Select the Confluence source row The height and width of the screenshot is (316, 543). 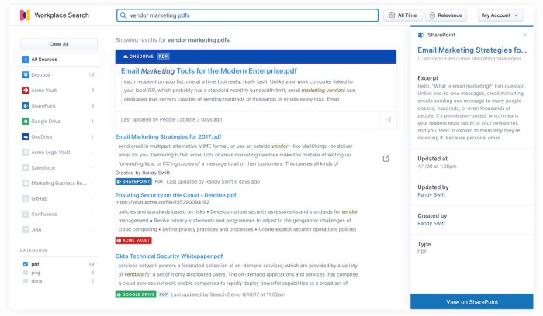pyautogui.click(x=59, y=215)
